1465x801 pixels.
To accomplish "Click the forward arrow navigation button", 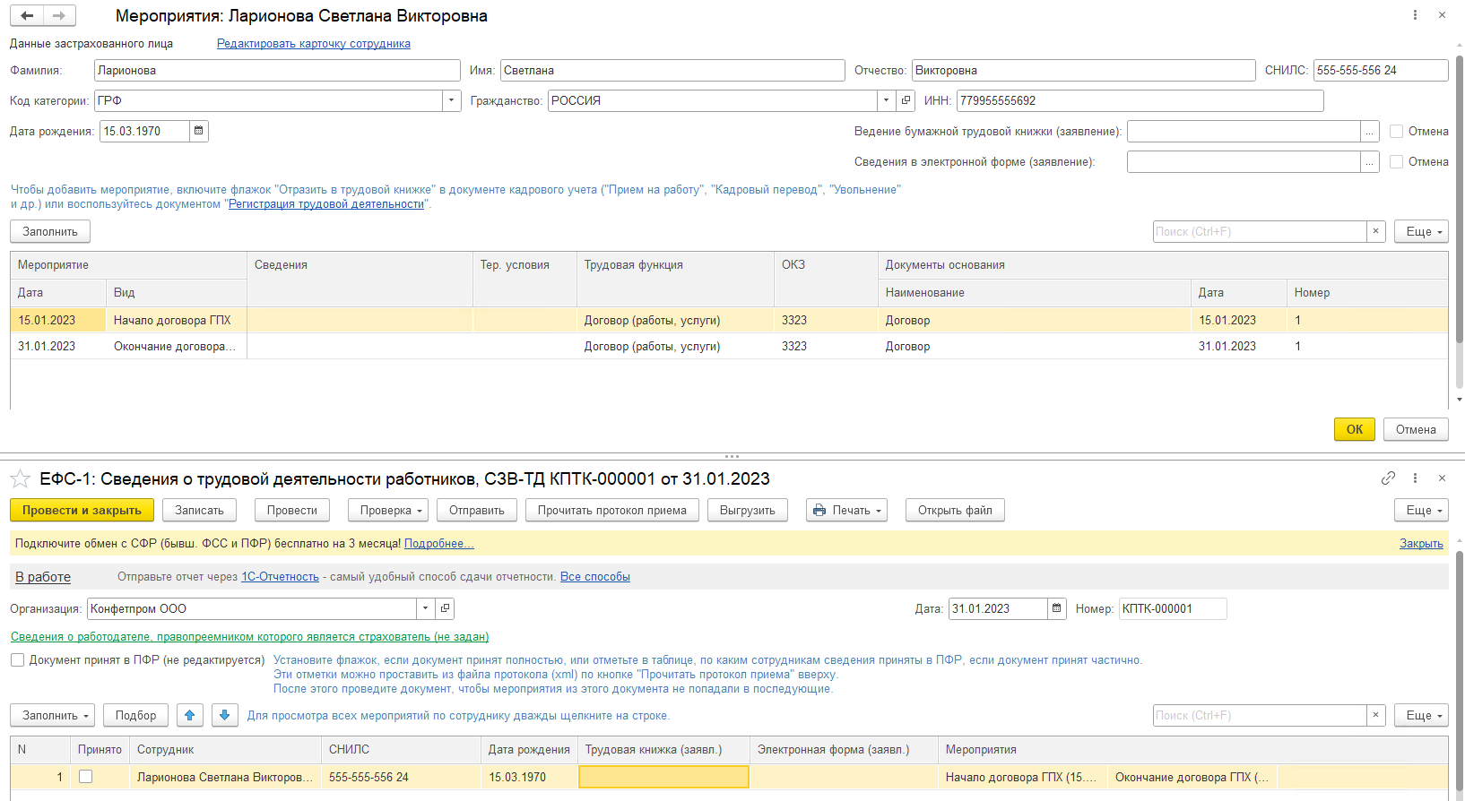I will pos(59,16).
